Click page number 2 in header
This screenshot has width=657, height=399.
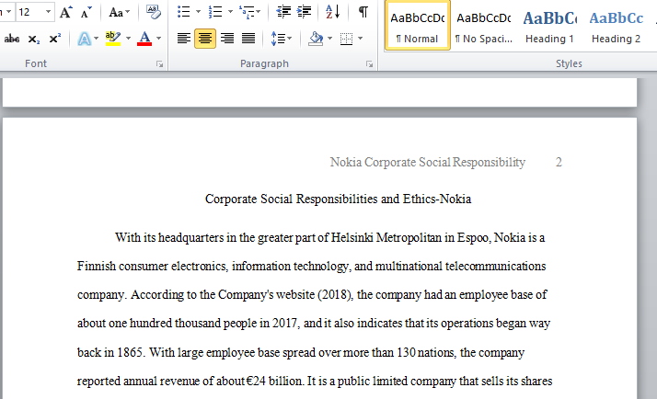(559, 163)
